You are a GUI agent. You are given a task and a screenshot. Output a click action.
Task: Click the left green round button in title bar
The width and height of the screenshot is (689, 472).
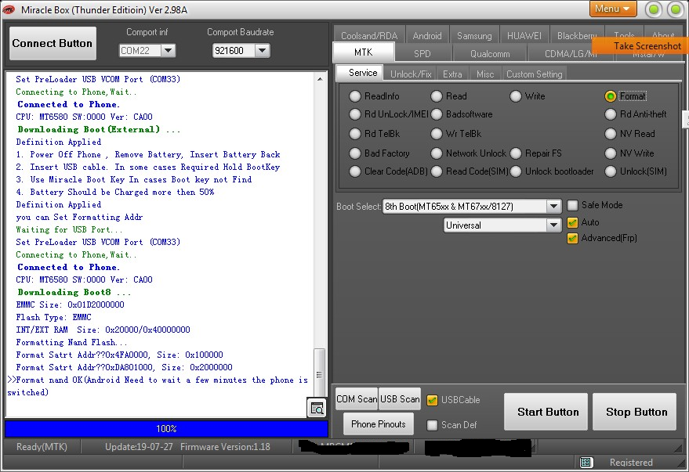click(654, 9)
